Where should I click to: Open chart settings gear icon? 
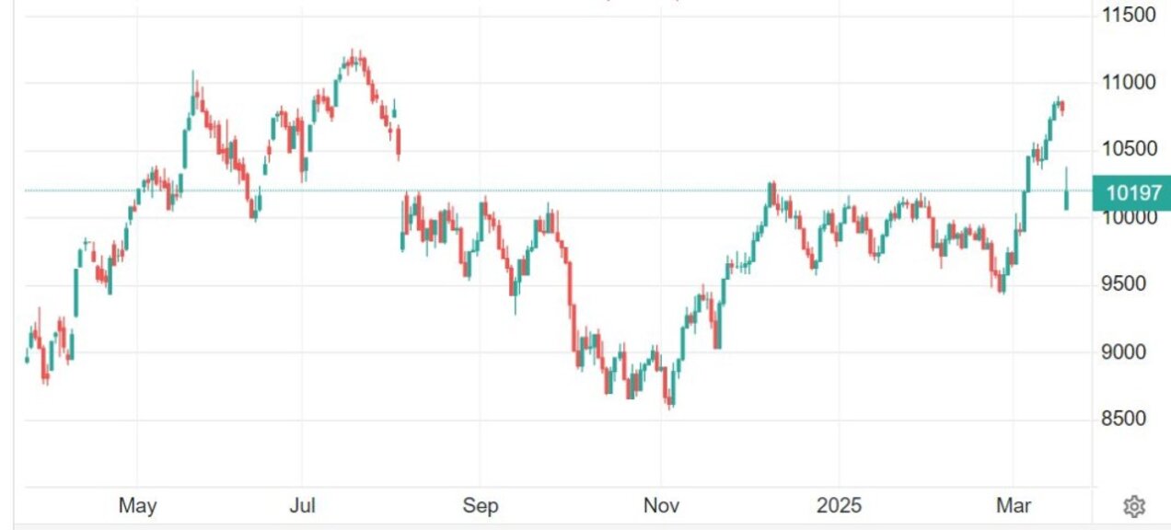pos(1134,506)
